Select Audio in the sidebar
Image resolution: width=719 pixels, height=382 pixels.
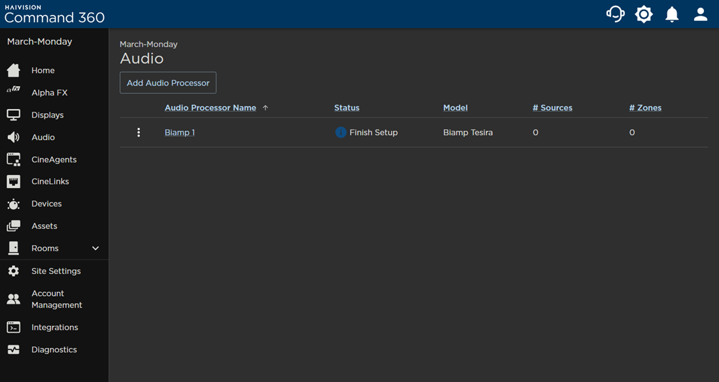click(43, 137)
